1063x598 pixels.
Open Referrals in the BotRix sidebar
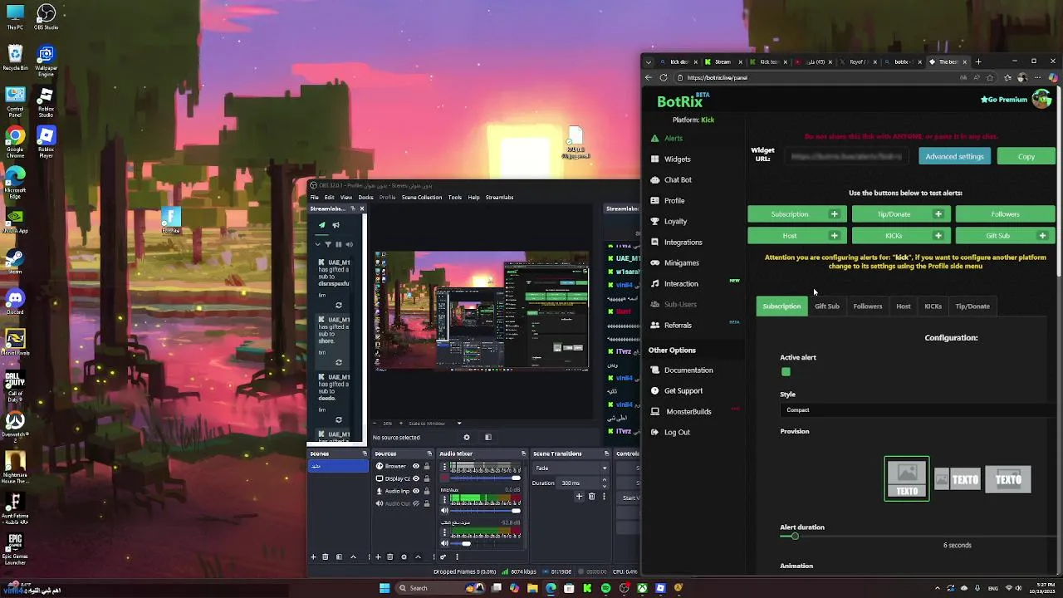(x=678, y=325)
